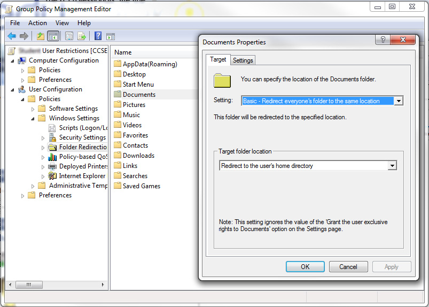
Task: Click the Cancel button
Action: [348, 267]
